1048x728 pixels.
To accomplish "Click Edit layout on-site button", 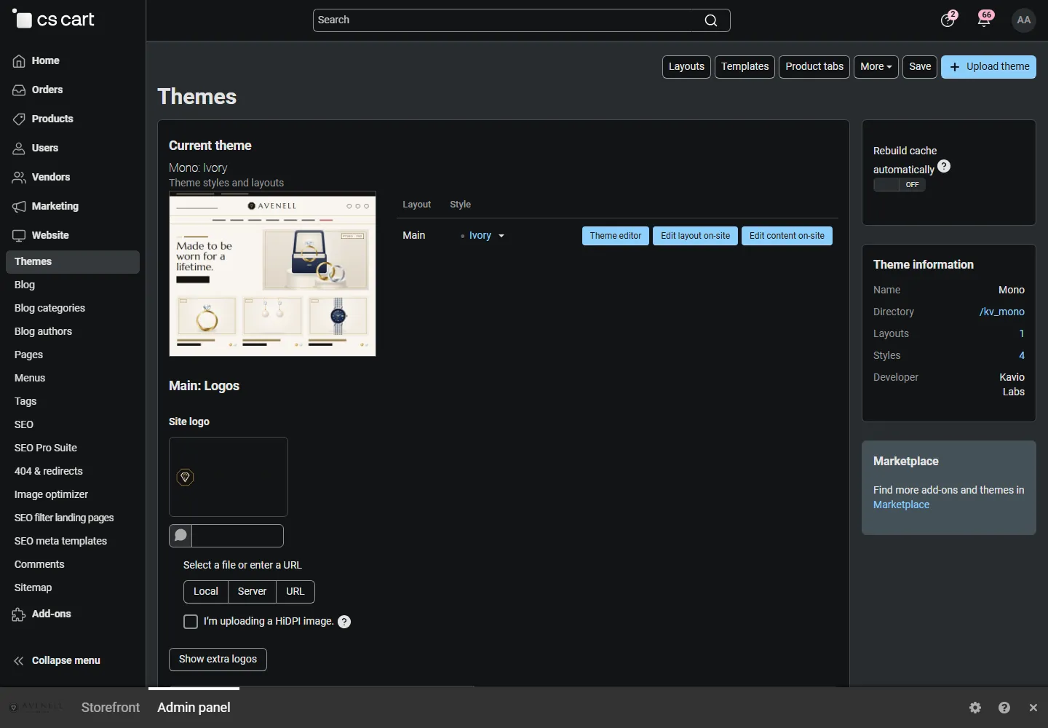I will coord(695,236).
